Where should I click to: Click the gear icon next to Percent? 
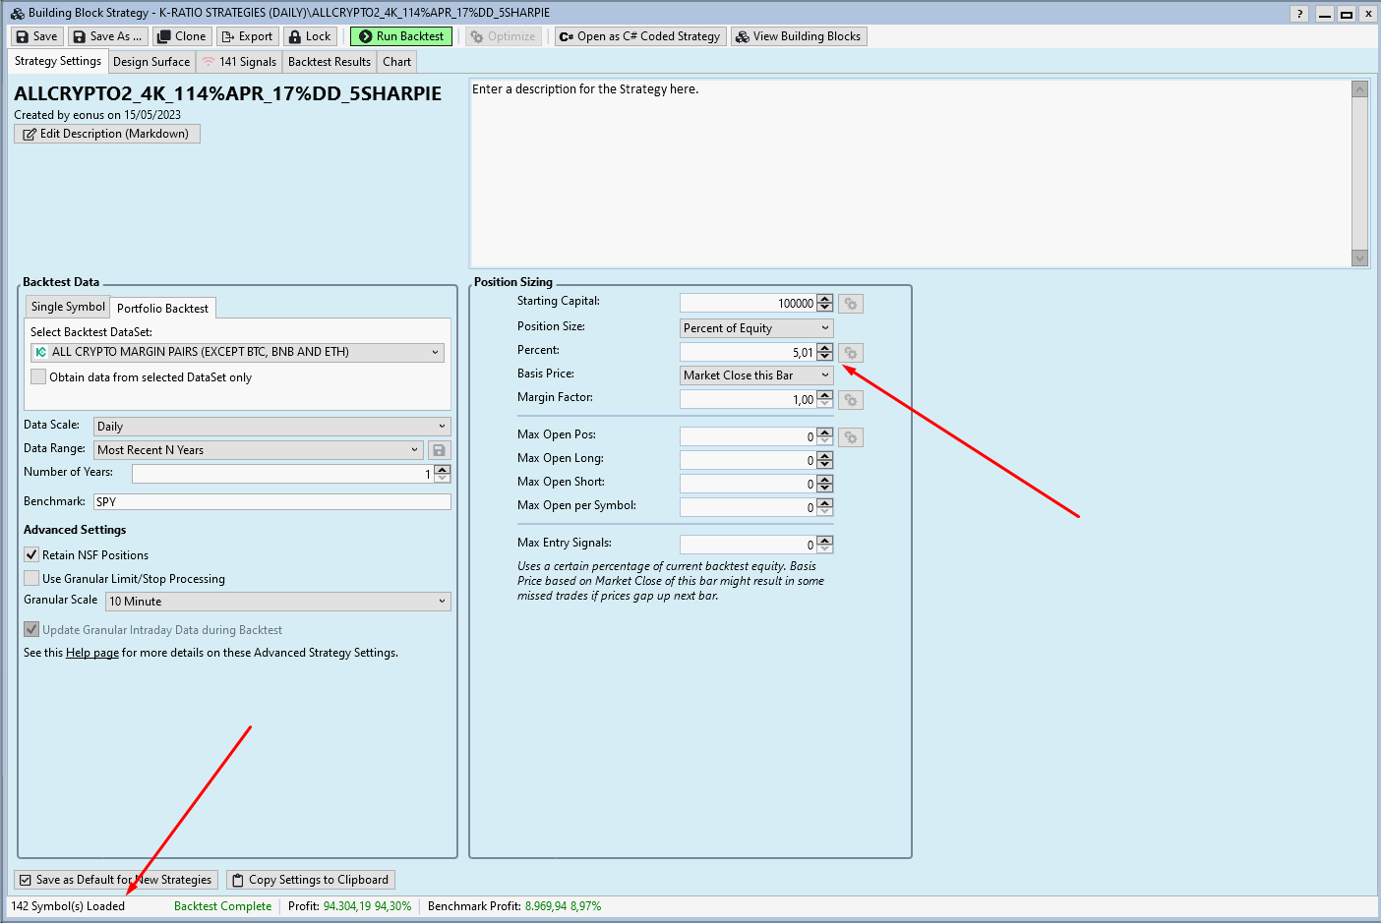(851, 353)
